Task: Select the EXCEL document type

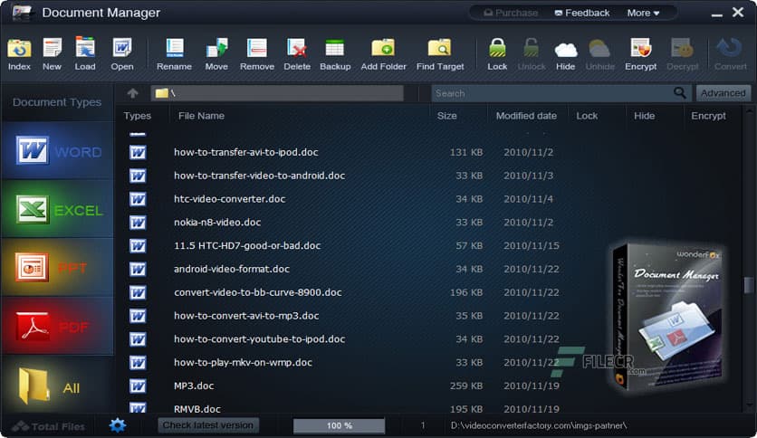Action: coord(57,209)
